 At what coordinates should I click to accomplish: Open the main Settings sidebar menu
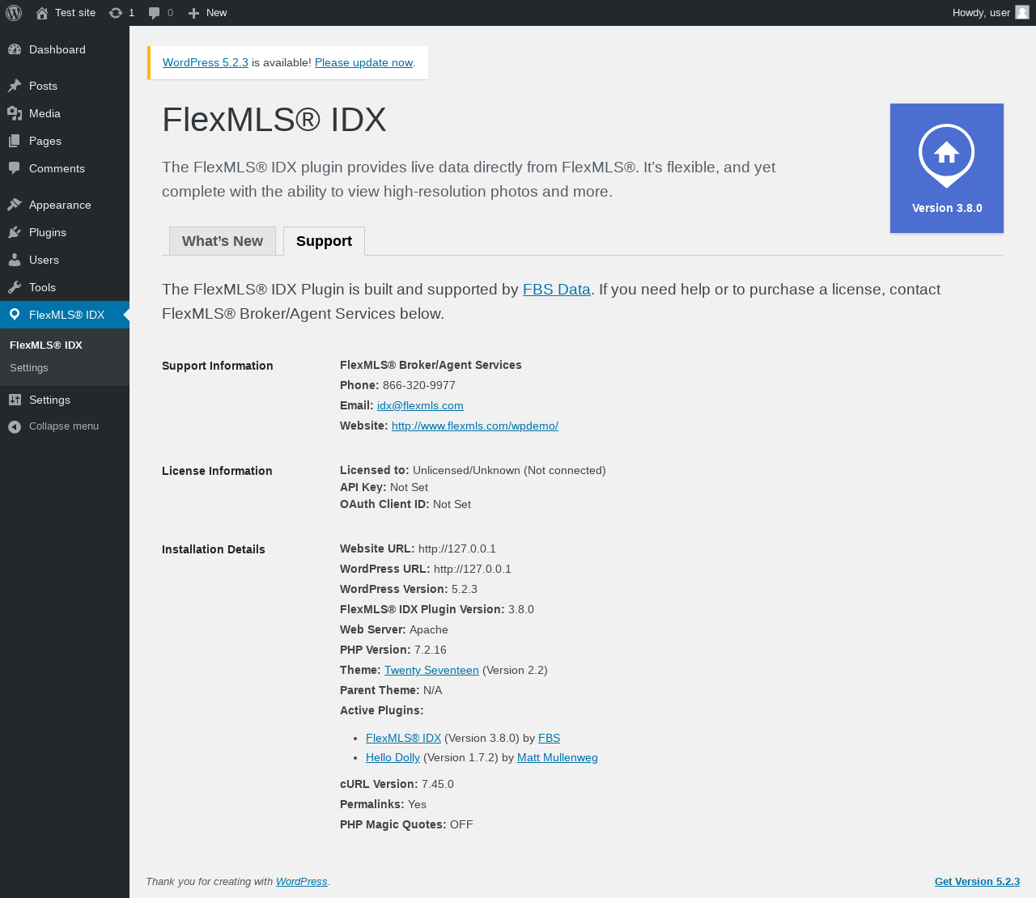65,400
